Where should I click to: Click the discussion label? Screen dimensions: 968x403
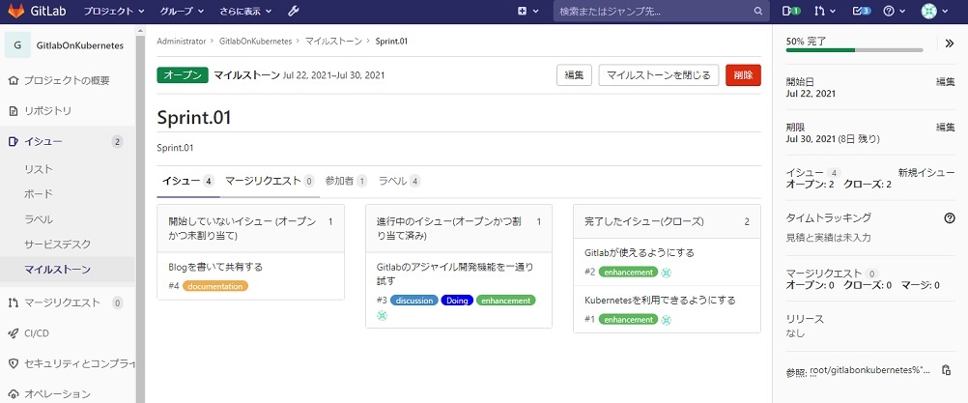pyautogui.click(x=414, y=301)
